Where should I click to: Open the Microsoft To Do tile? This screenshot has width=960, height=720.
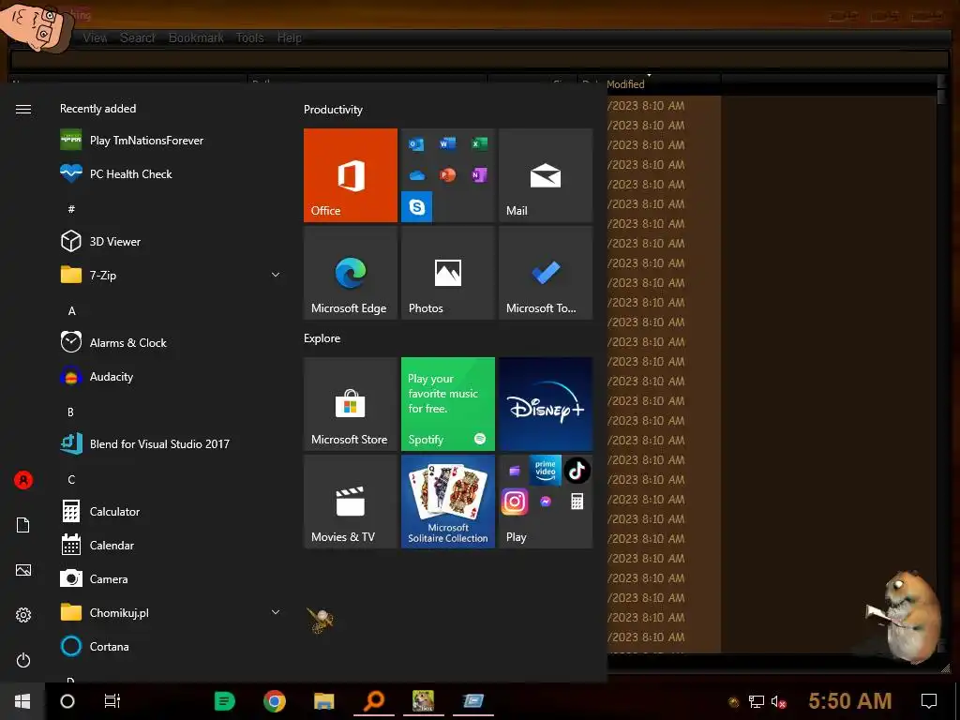click(x=546, y=273)
